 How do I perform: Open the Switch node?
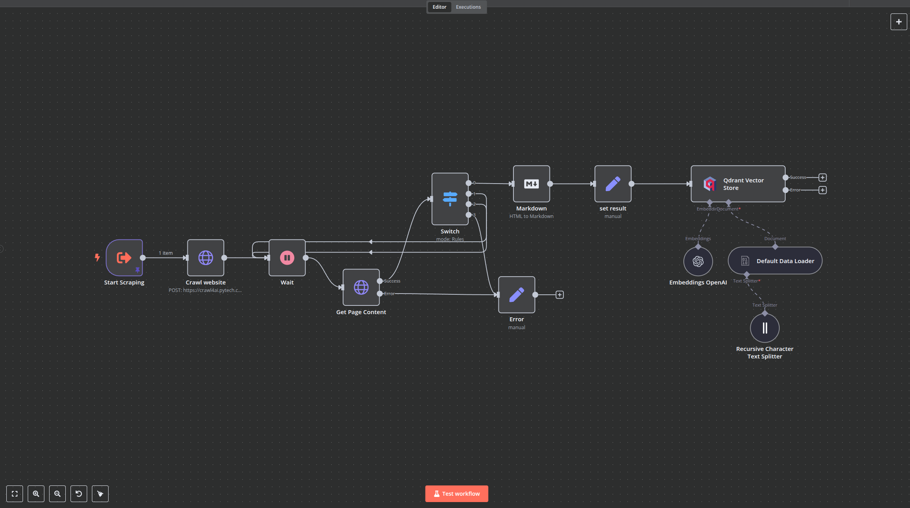(x=450, y=200)
